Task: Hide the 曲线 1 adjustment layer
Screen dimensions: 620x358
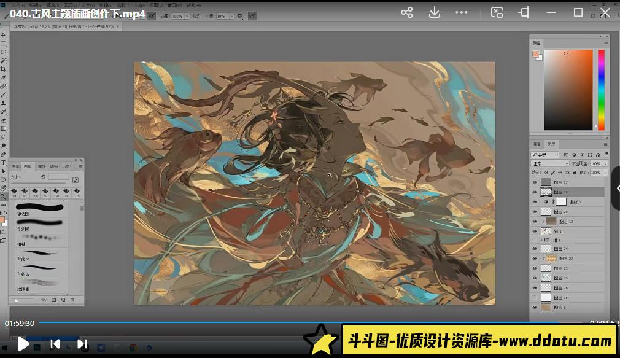Action: coord(533,202)
